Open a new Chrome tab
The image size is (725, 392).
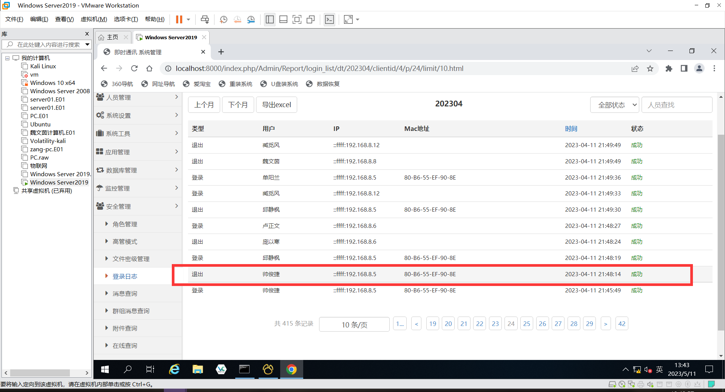[221, 52]
